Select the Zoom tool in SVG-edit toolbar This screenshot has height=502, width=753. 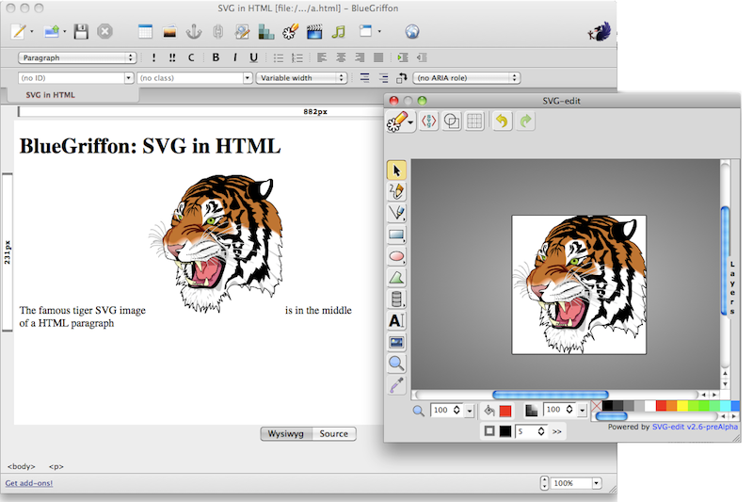tap(396, 364)
